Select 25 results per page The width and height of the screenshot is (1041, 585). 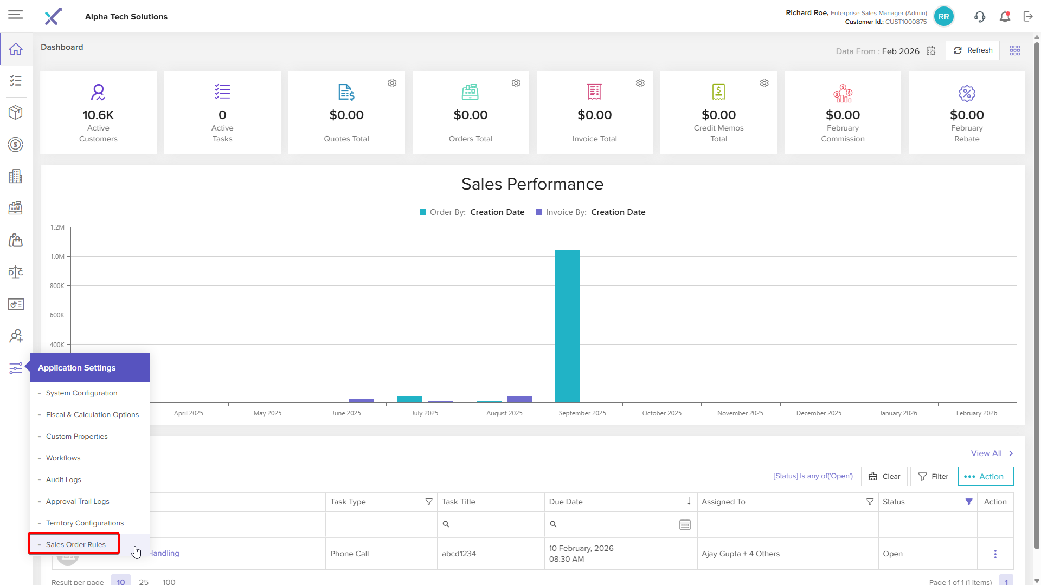click(x=144, y=581)
